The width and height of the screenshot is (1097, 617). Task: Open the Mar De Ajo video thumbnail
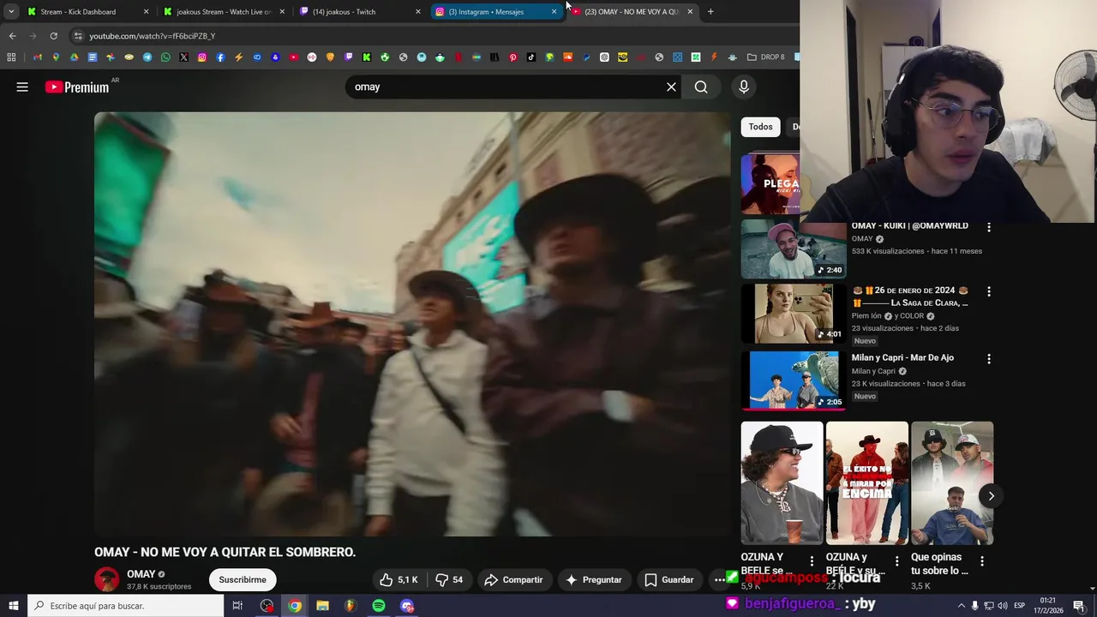click(794, 380)
